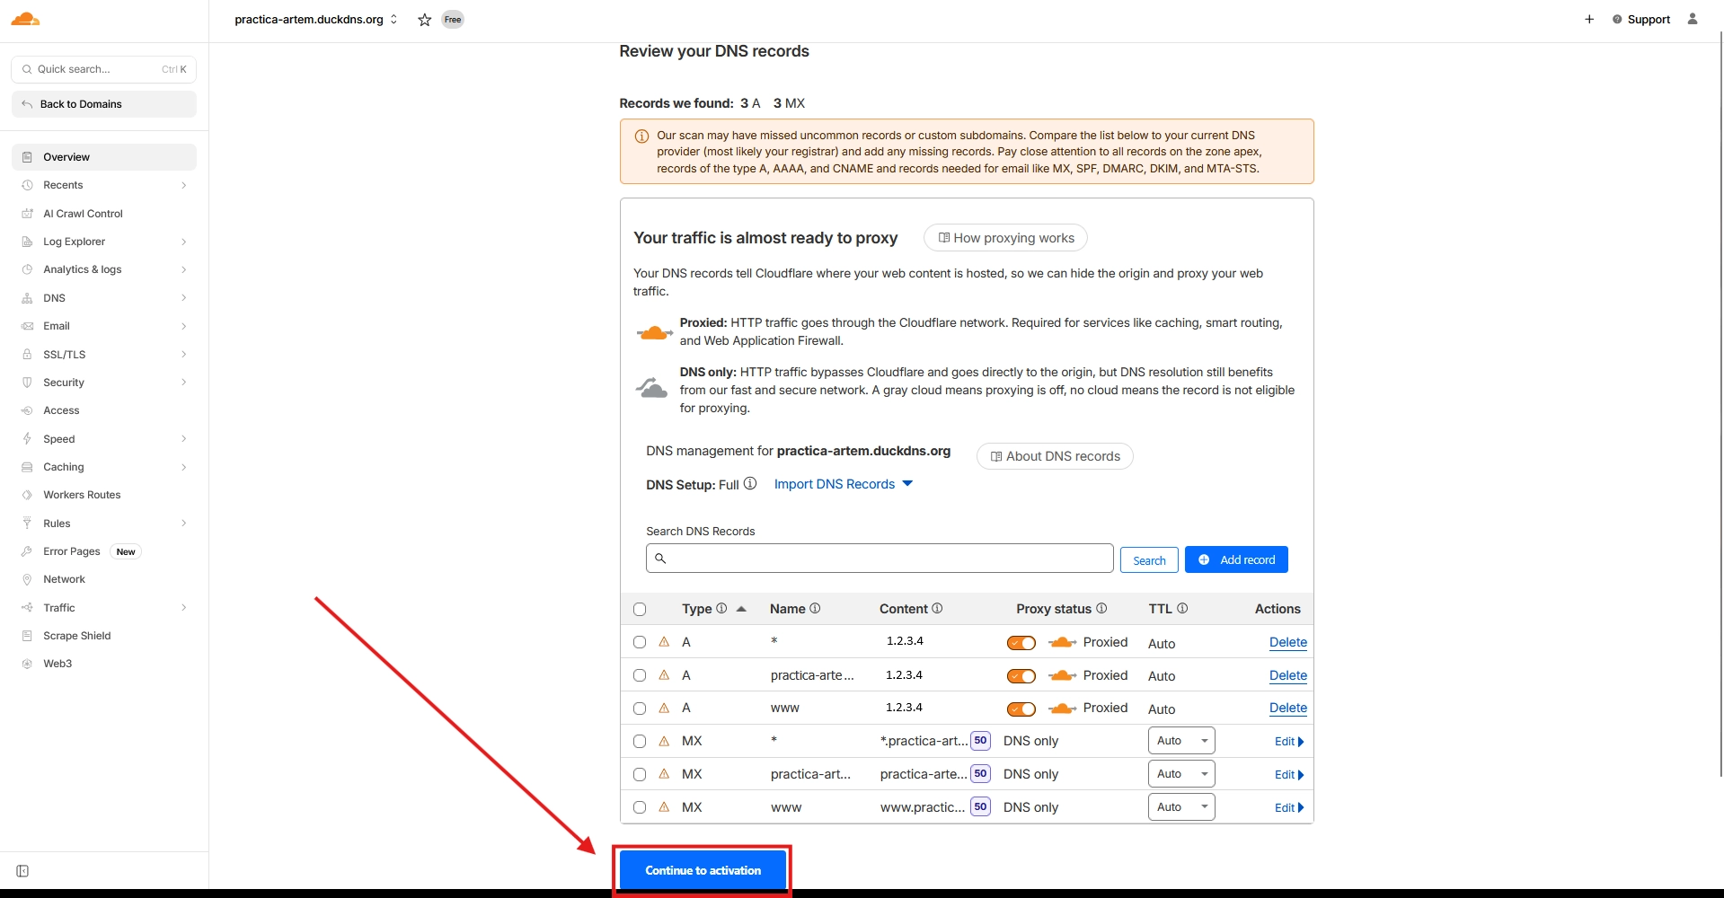This screenshot has width=1724, height=898.
Task: Toggle proxy switch for the www A record
Action: [1021, 709]
